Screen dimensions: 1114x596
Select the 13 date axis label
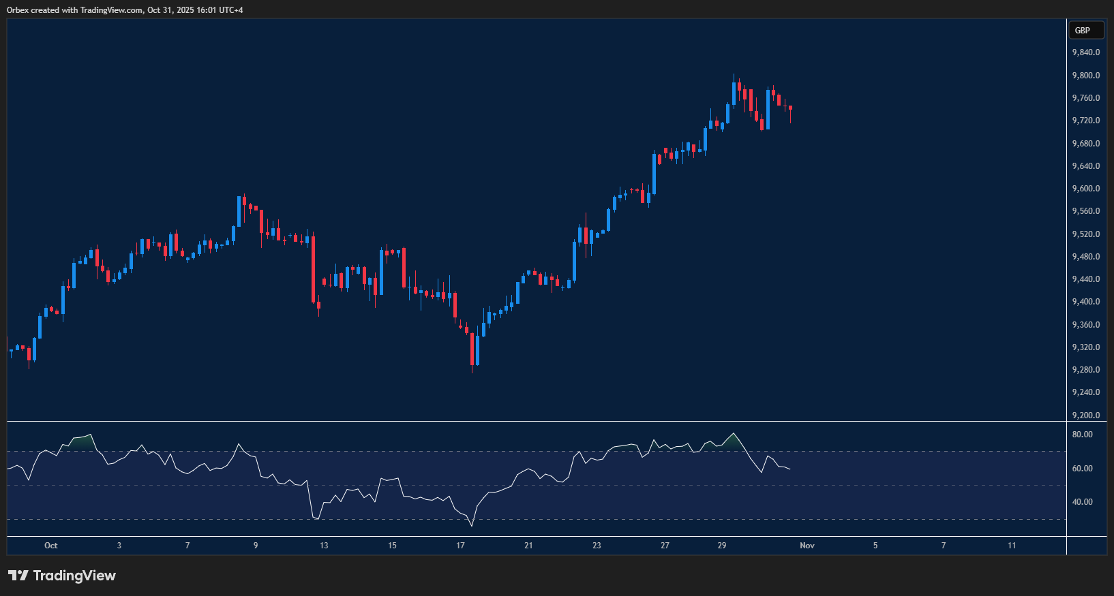[324, 546]
